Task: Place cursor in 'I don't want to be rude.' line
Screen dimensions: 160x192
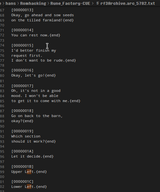Action: 44,60
